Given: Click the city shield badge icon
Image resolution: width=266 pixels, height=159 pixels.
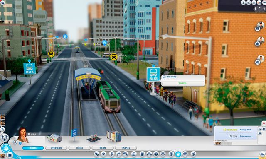Looking at the screenshot, I should click(10, 155).
